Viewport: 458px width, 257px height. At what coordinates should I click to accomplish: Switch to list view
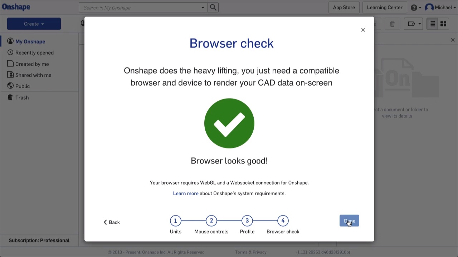[432, 24]
